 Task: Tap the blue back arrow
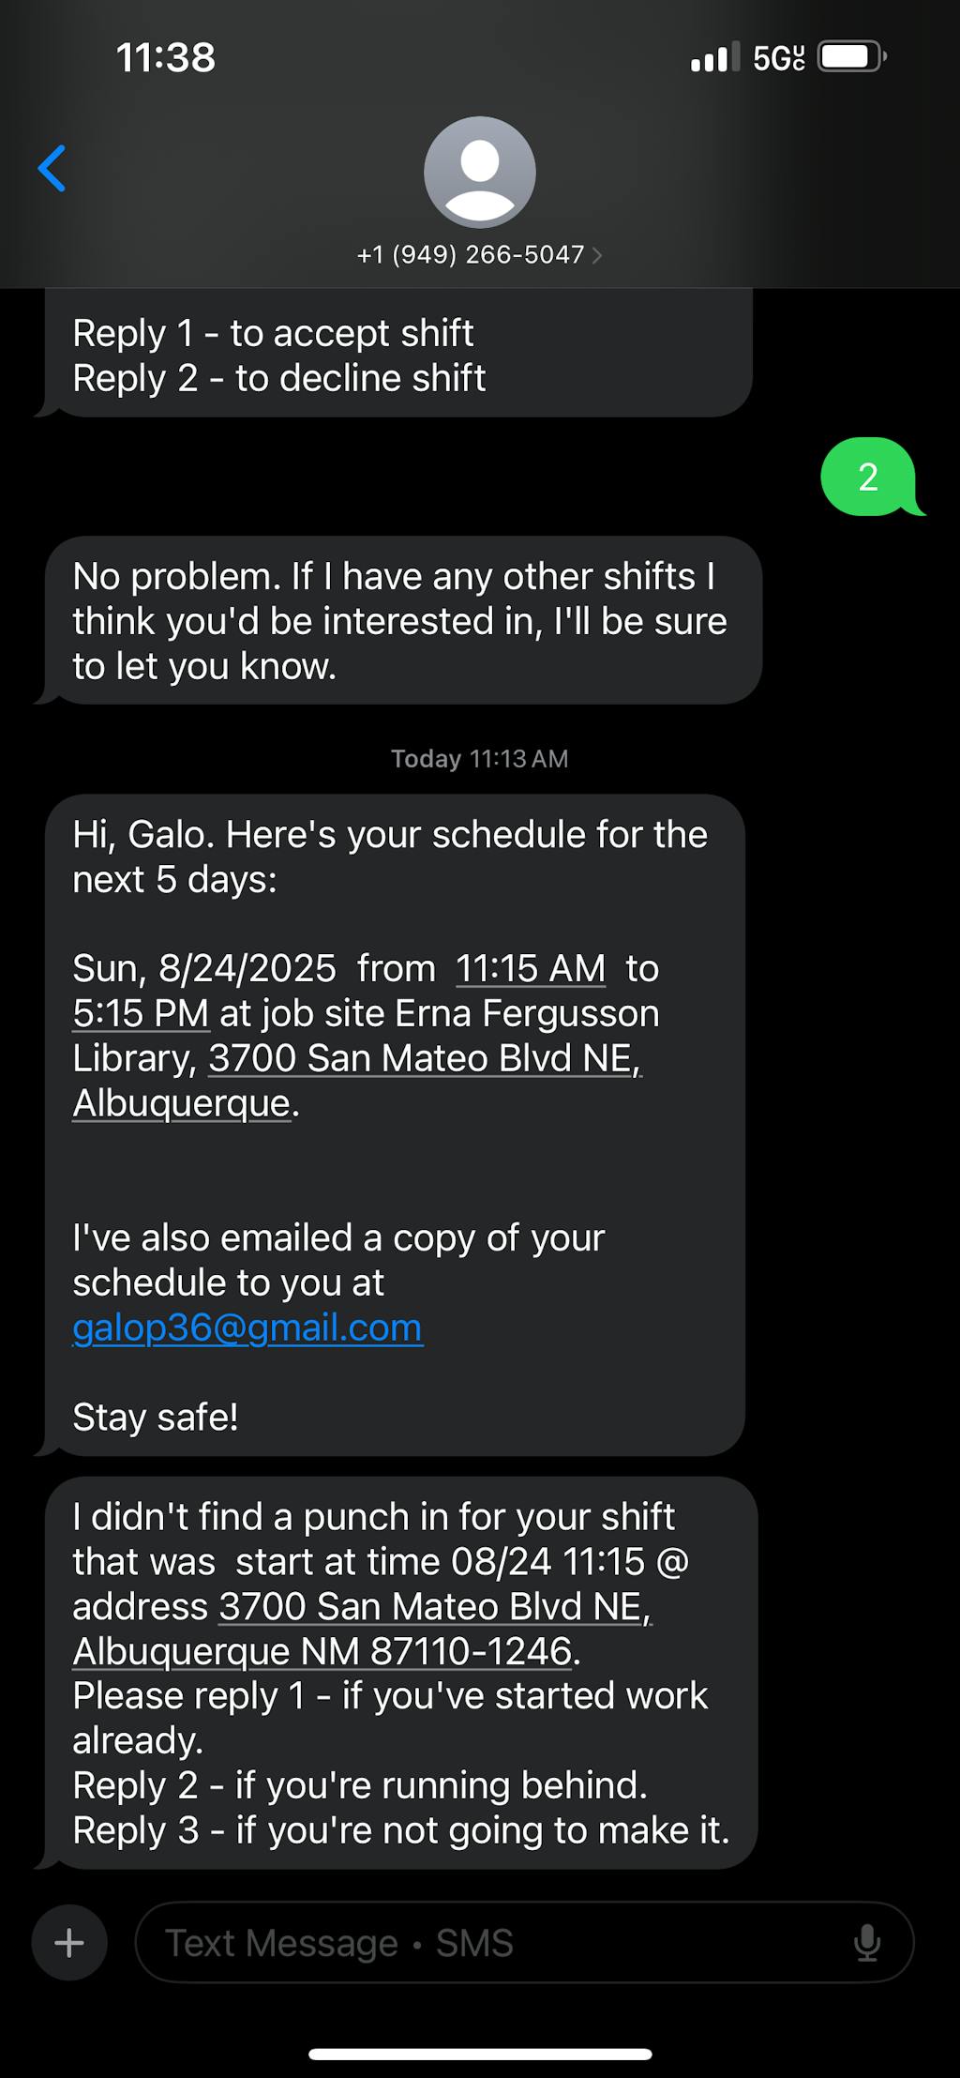point(52,169)
